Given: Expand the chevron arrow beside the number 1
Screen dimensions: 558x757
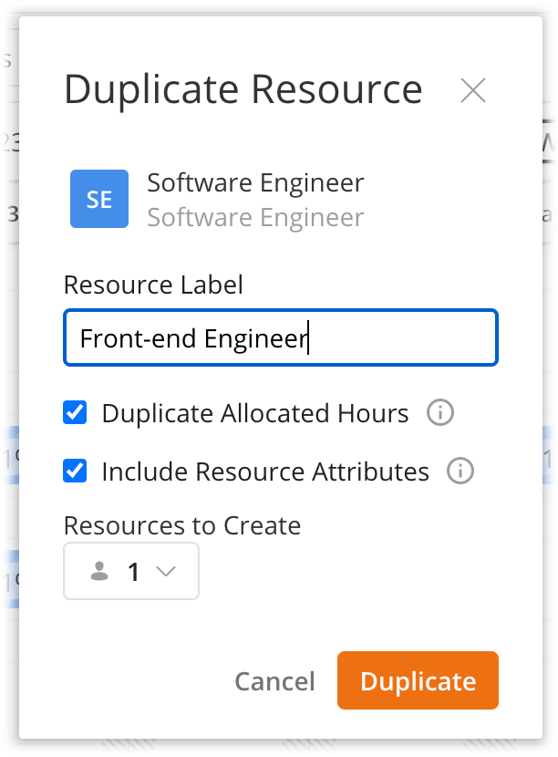Looking at the screenshot, I should tap(165, 572).
